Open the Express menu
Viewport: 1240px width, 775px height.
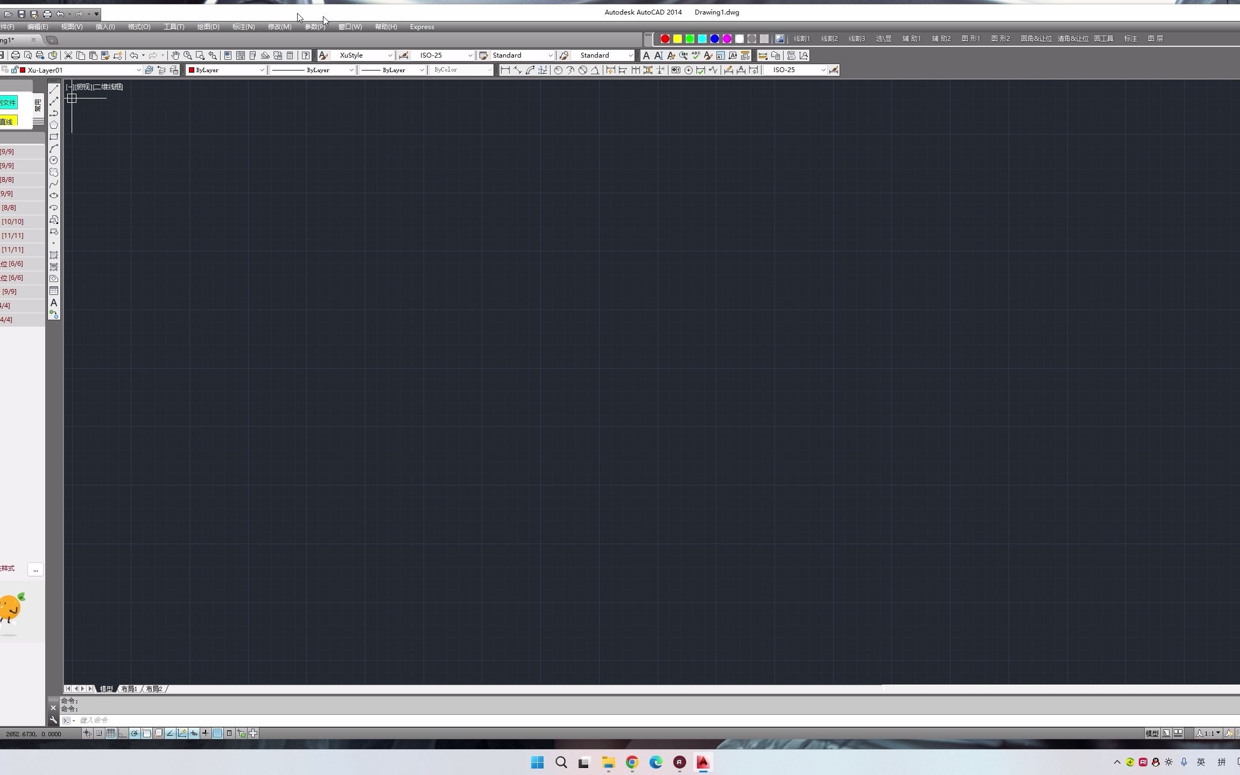pos(422,27)
